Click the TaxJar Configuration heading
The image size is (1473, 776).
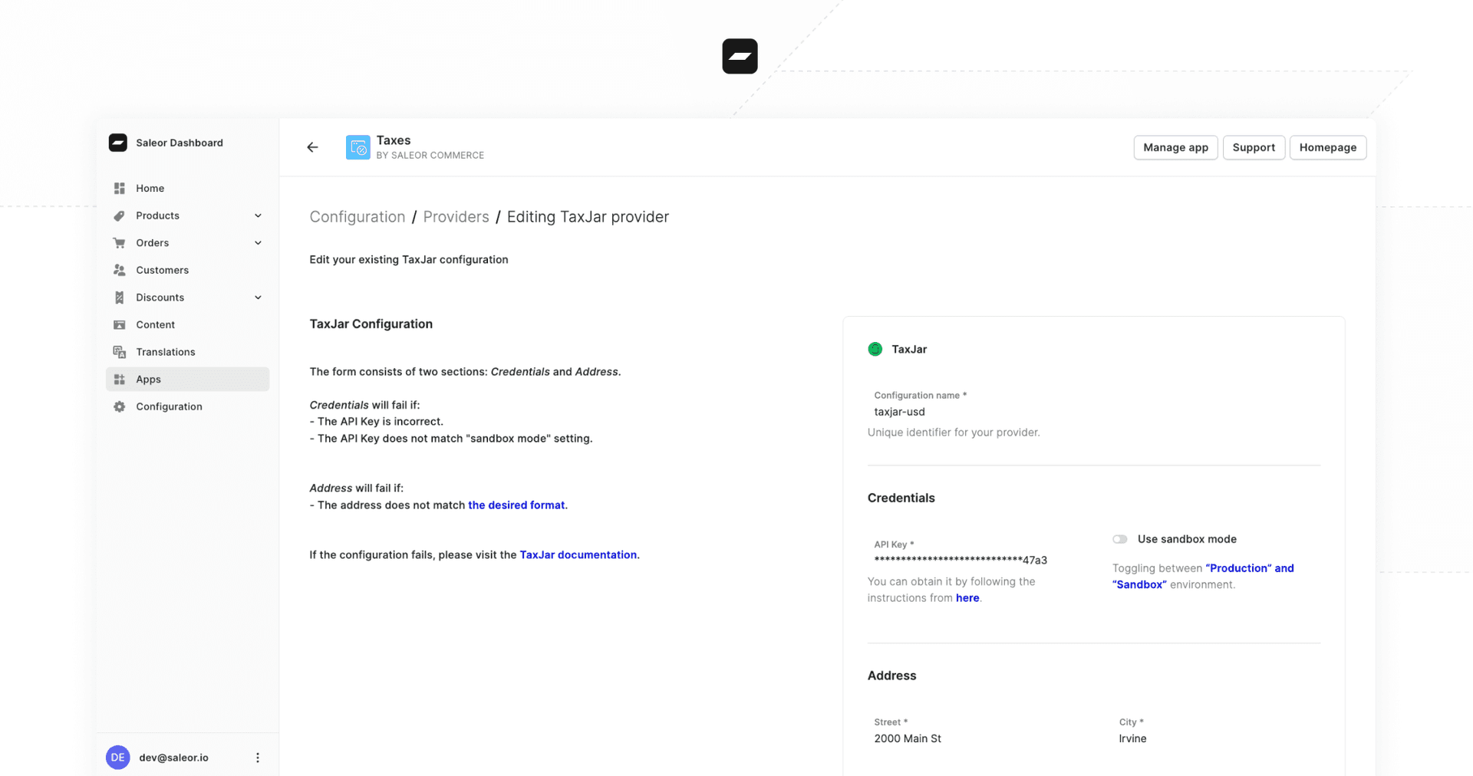(x=371, y=324)
